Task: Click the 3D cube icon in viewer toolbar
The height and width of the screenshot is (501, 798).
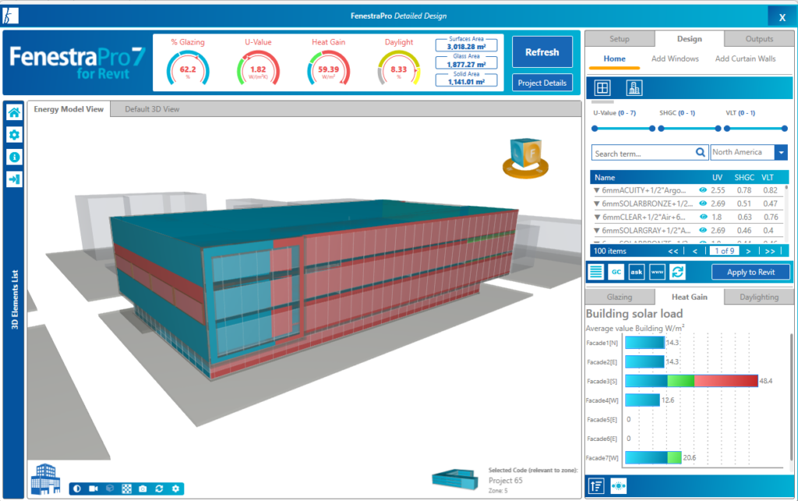Action: (110, 489)
